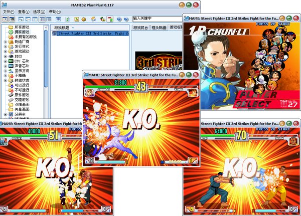
Task: Expand the 声音芯片 tree node
Action: pos(5,66)
